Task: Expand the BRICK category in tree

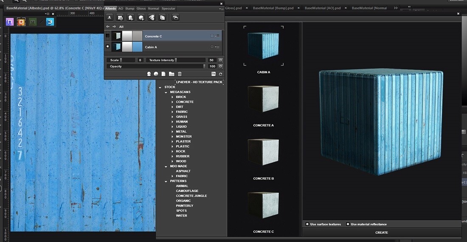Action: pos(172,97)
